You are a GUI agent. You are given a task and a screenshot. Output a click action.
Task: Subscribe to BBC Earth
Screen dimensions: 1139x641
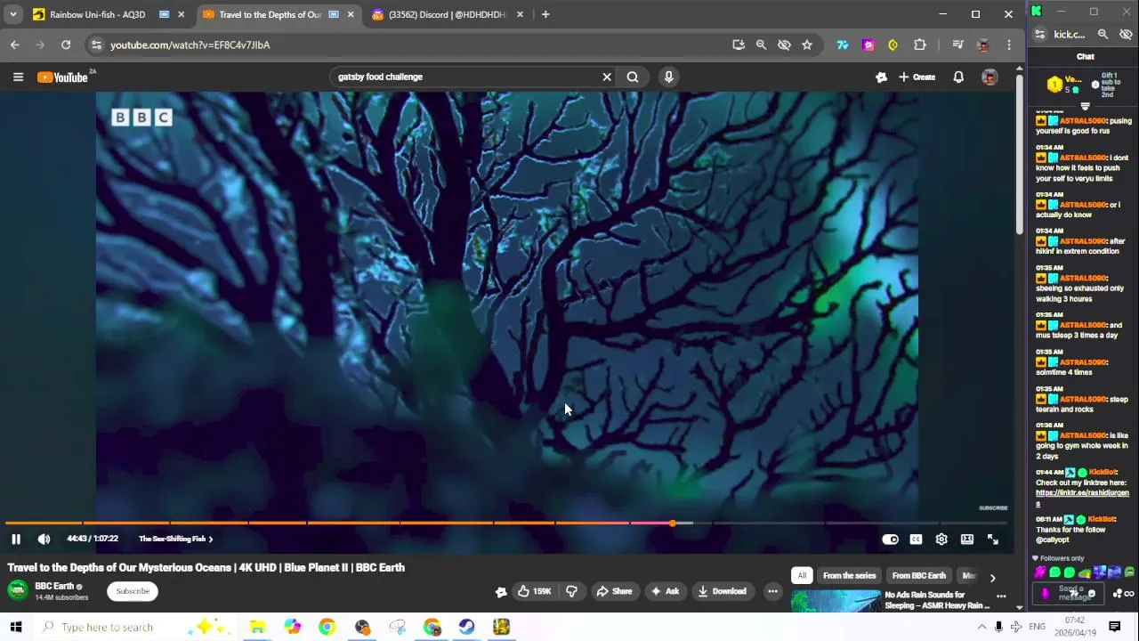click(x=133, y=591)
